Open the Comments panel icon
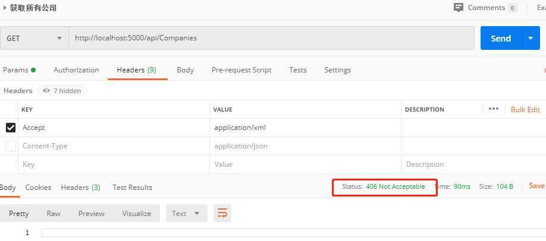The height and width of the screenshot is (241, 546). click(459, 8)
